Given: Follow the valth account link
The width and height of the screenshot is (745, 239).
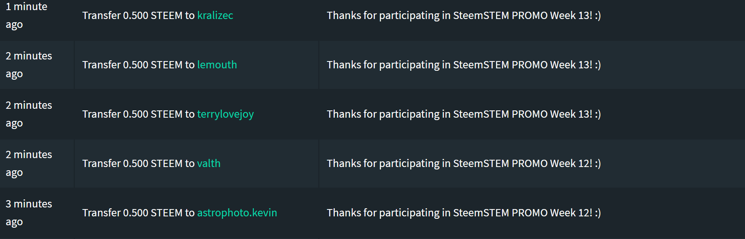Looking at the screenshot, I should pos(209,163).
